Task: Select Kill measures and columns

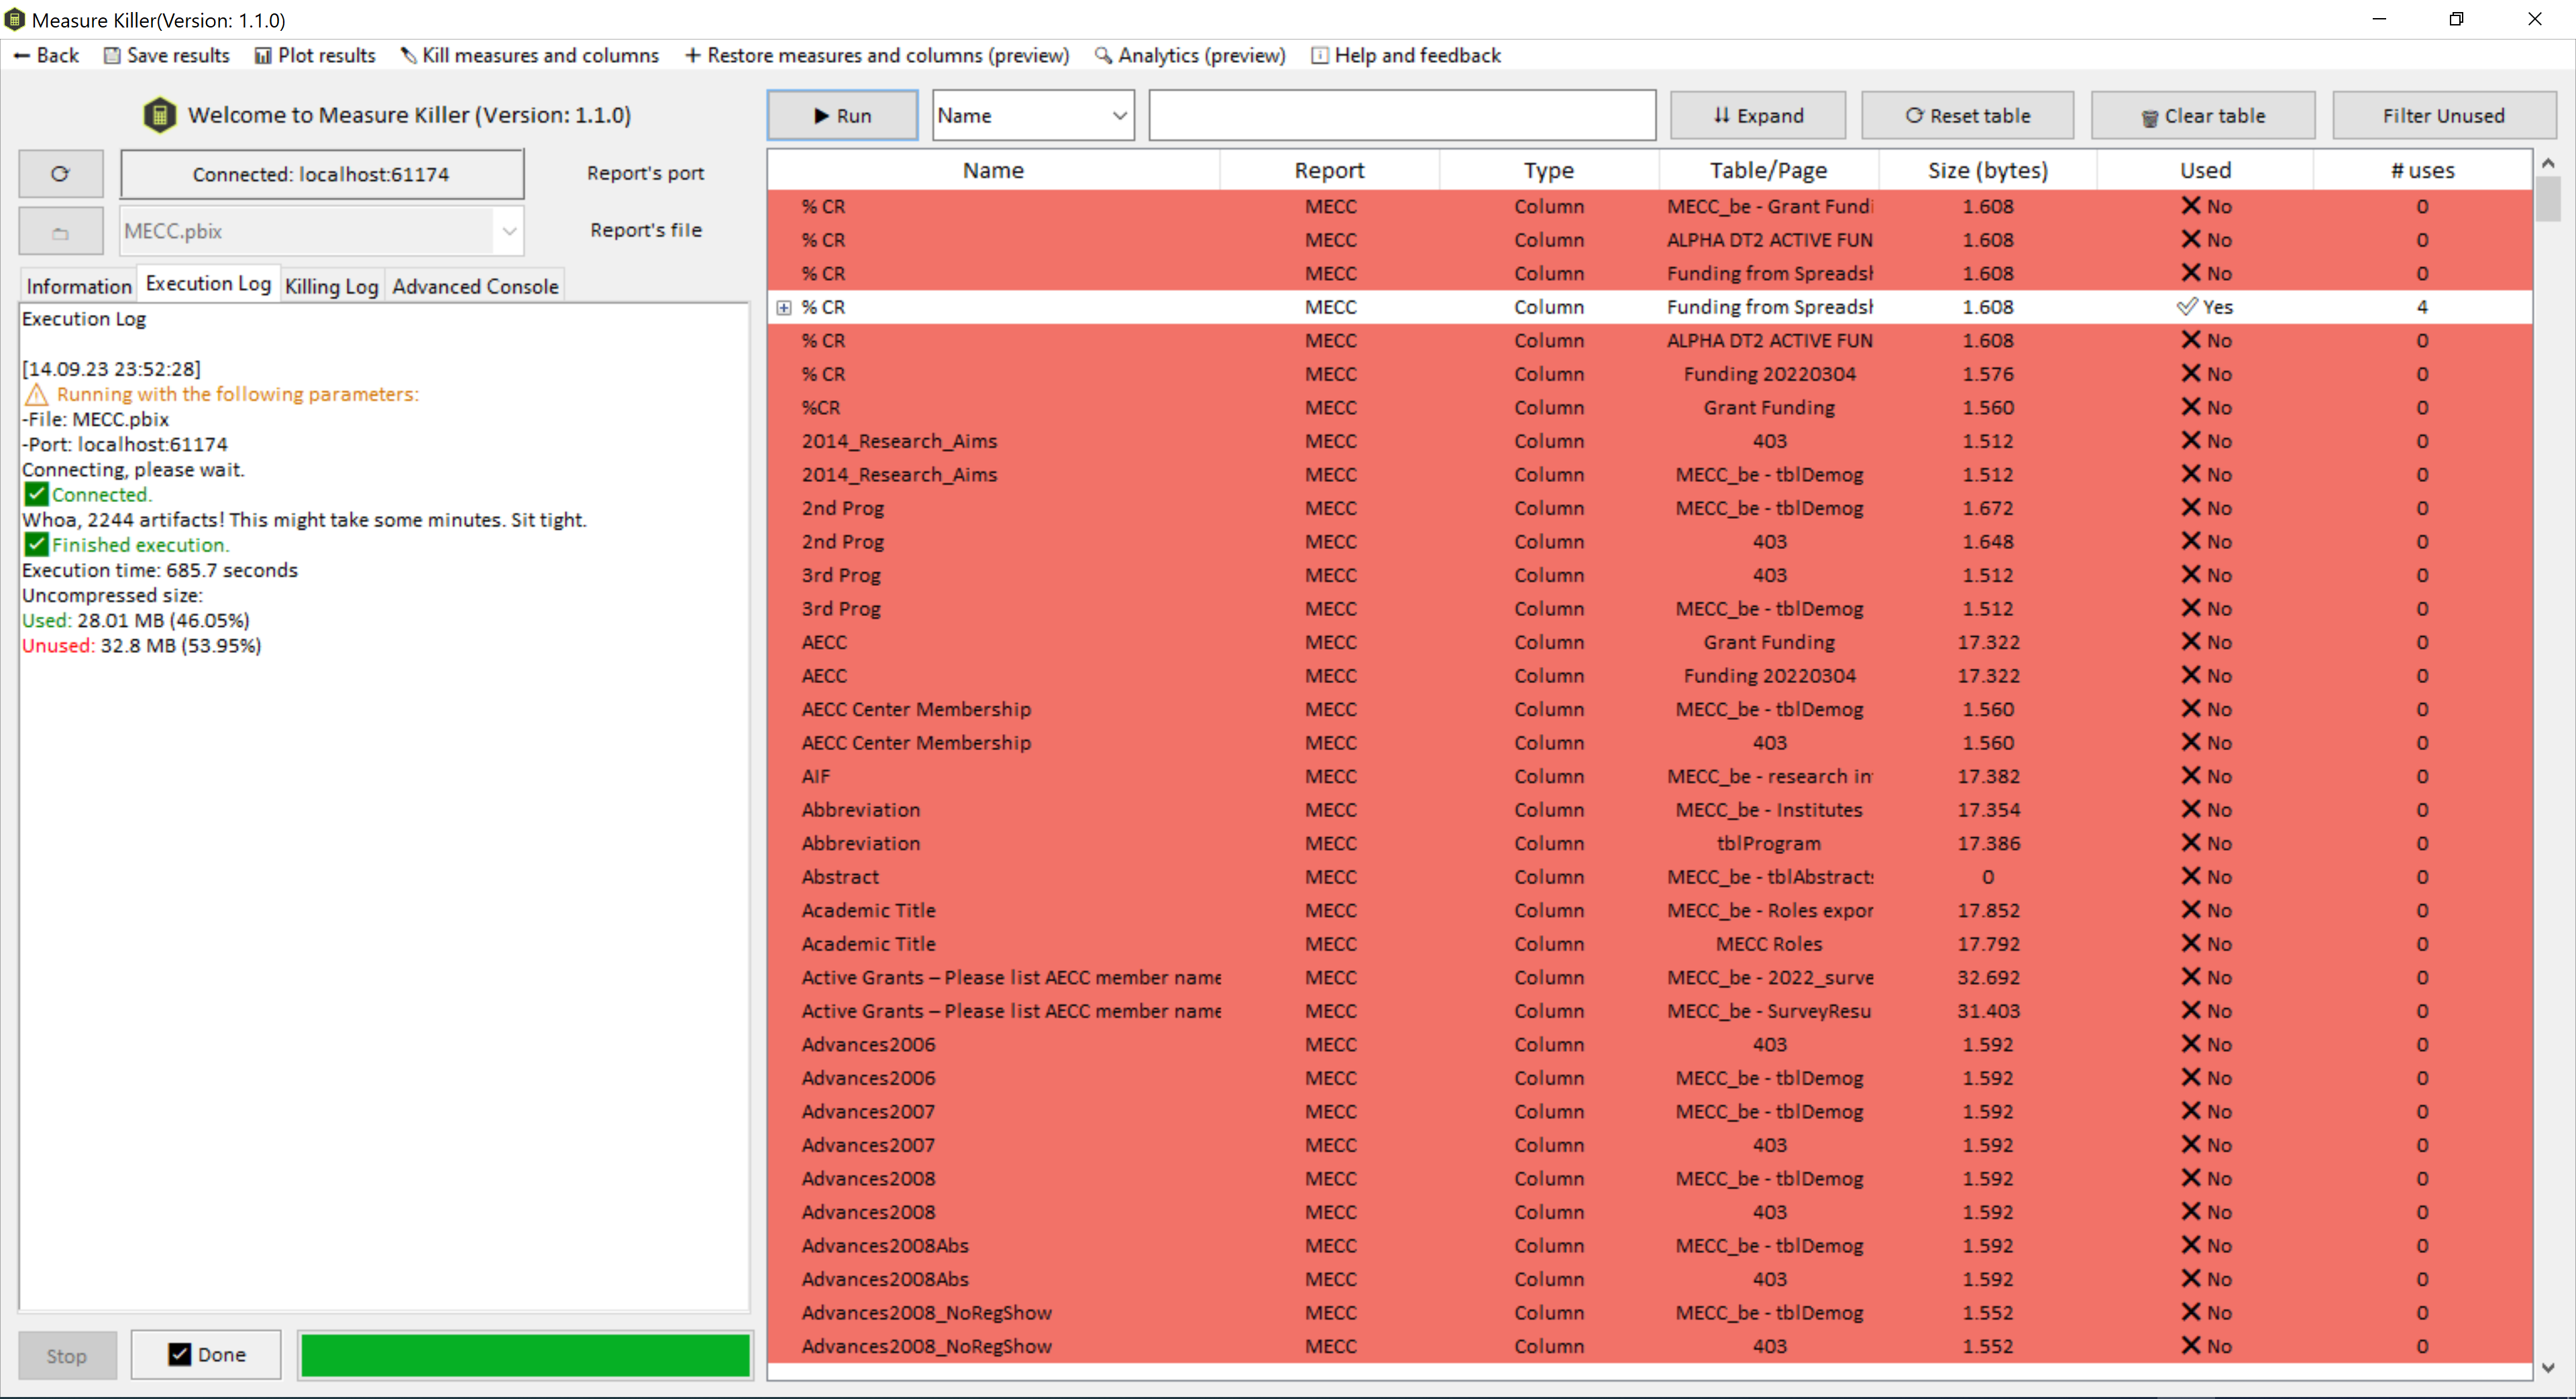Action: point(530,55)
